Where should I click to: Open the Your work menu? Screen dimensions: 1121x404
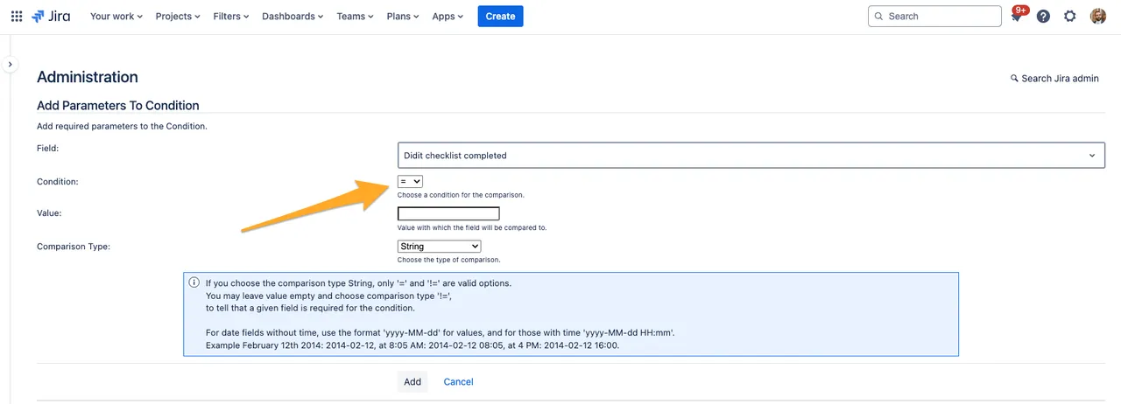pos(116,16)
